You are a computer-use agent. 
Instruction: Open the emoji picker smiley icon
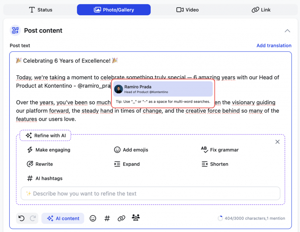(x=93, y=218)
